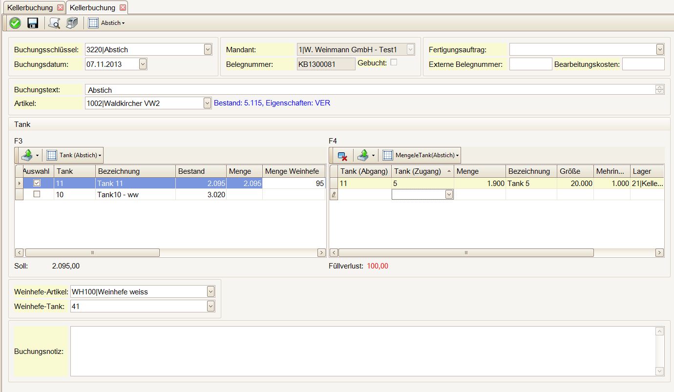Select the F4 Menge cell 1.900
The width and height of the screenshot is (674, 392).
[480, 184]
